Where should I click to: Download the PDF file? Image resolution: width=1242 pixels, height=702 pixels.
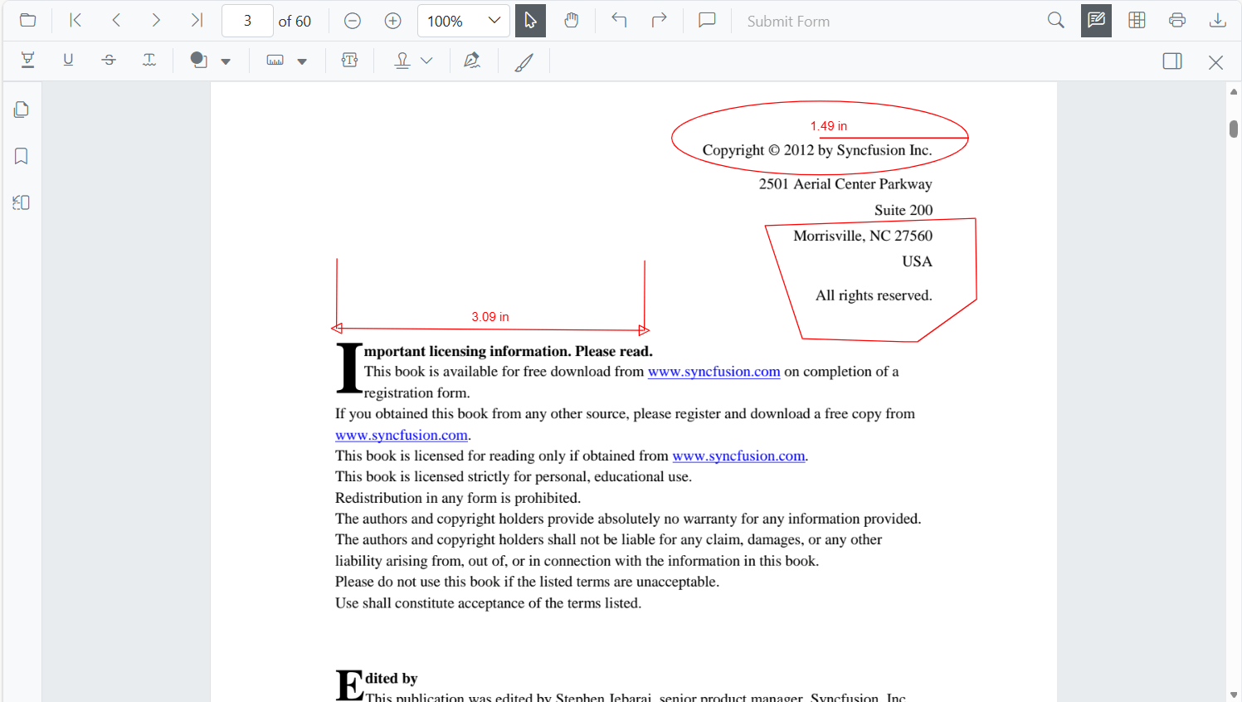1217,20
